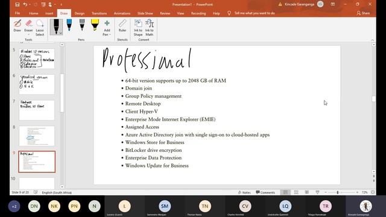Open ribbon display options icon
386x217 pixels.
(333, 4)
